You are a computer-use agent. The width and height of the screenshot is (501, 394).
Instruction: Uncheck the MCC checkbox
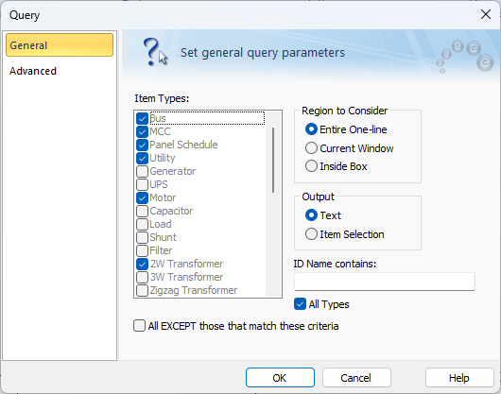point(142,131)
